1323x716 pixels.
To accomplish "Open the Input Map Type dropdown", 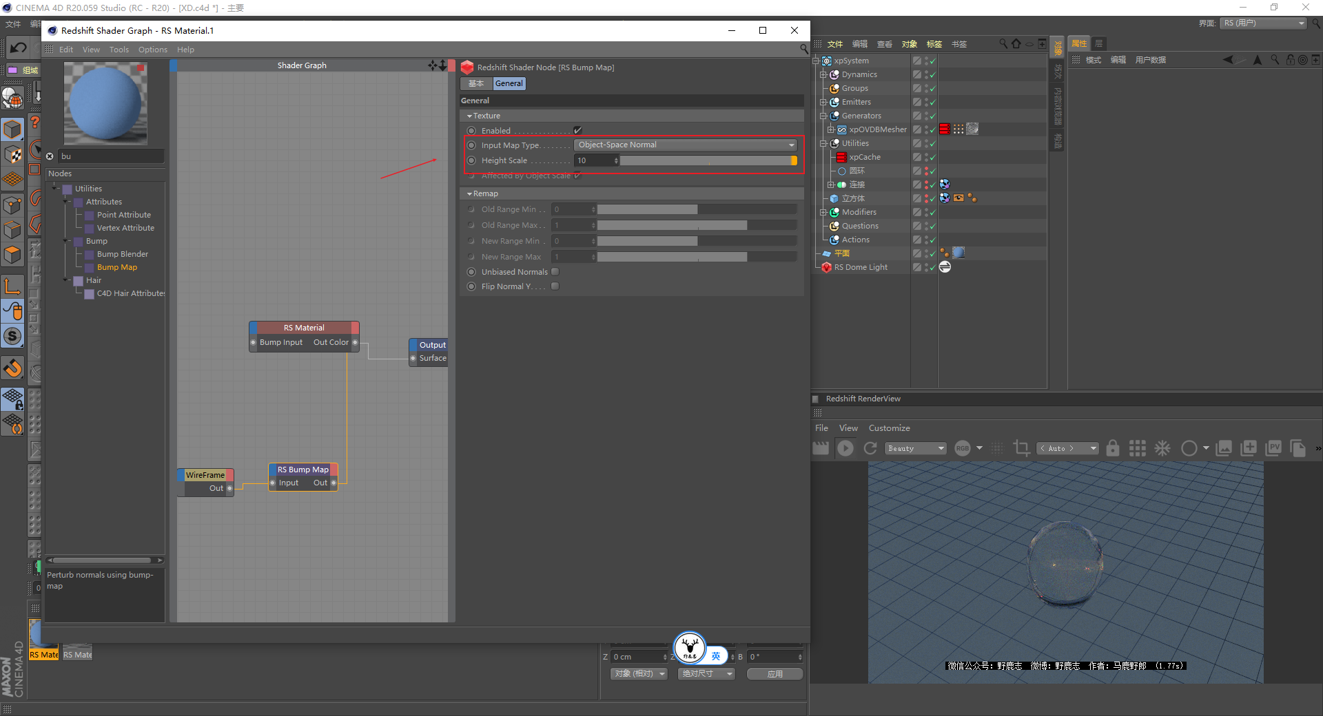I will click(x=686, y=145).
